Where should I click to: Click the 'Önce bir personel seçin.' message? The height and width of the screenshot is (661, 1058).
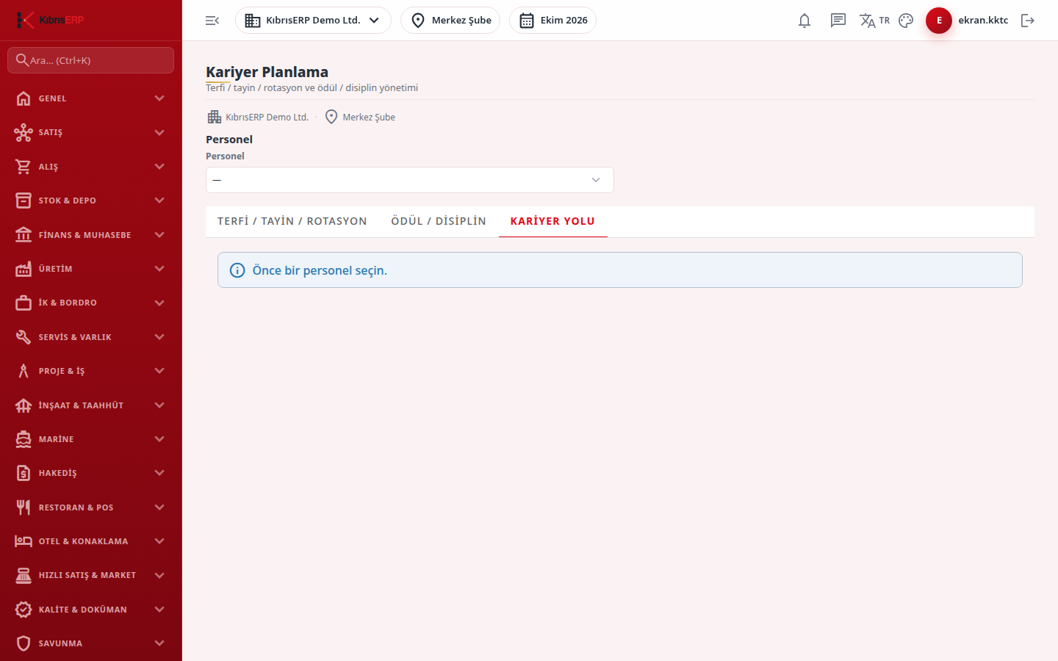(320, 270)
